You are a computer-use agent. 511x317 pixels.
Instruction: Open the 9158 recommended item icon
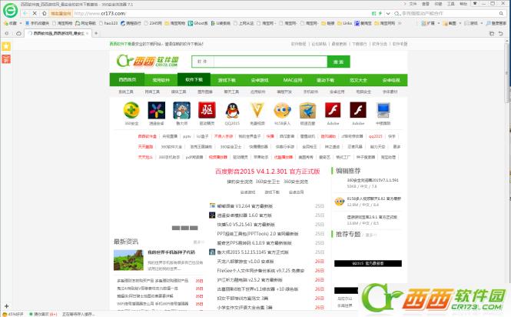339,202
